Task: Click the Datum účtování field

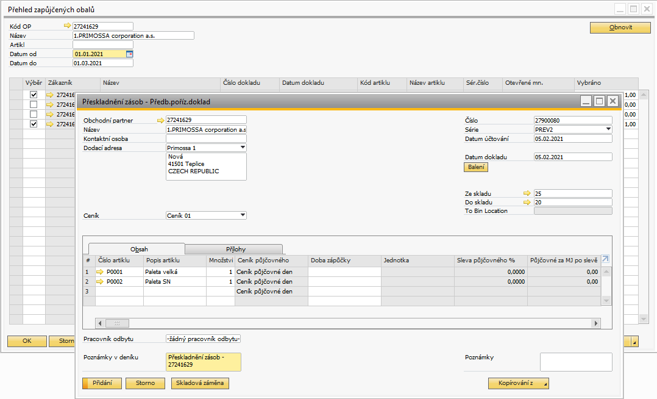Action: pyautogui.click(x=573, y=138)
